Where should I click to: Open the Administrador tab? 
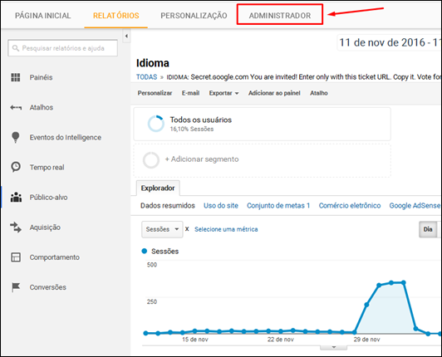pos(280,16)
